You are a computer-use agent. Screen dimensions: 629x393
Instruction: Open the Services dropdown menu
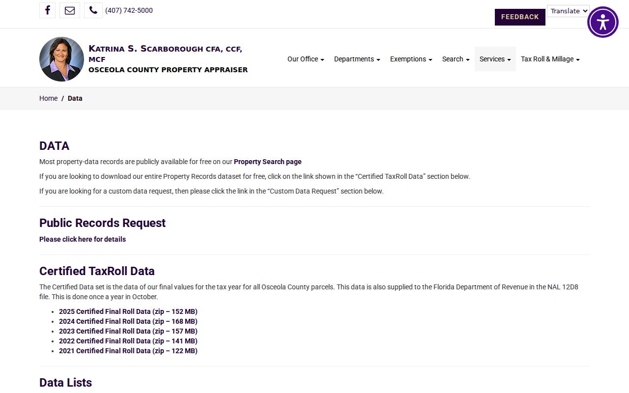[x=495, y=59]
